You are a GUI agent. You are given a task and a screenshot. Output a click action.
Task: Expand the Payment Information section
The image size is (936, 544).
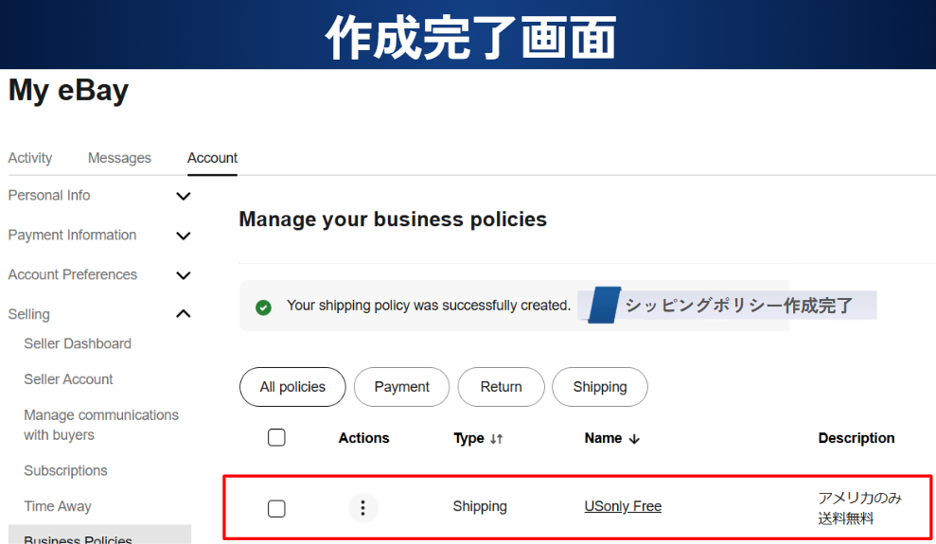pos(184,236)
